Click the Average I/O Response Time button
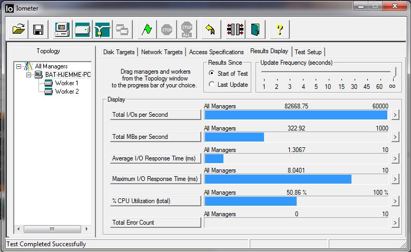 [155, 158]
